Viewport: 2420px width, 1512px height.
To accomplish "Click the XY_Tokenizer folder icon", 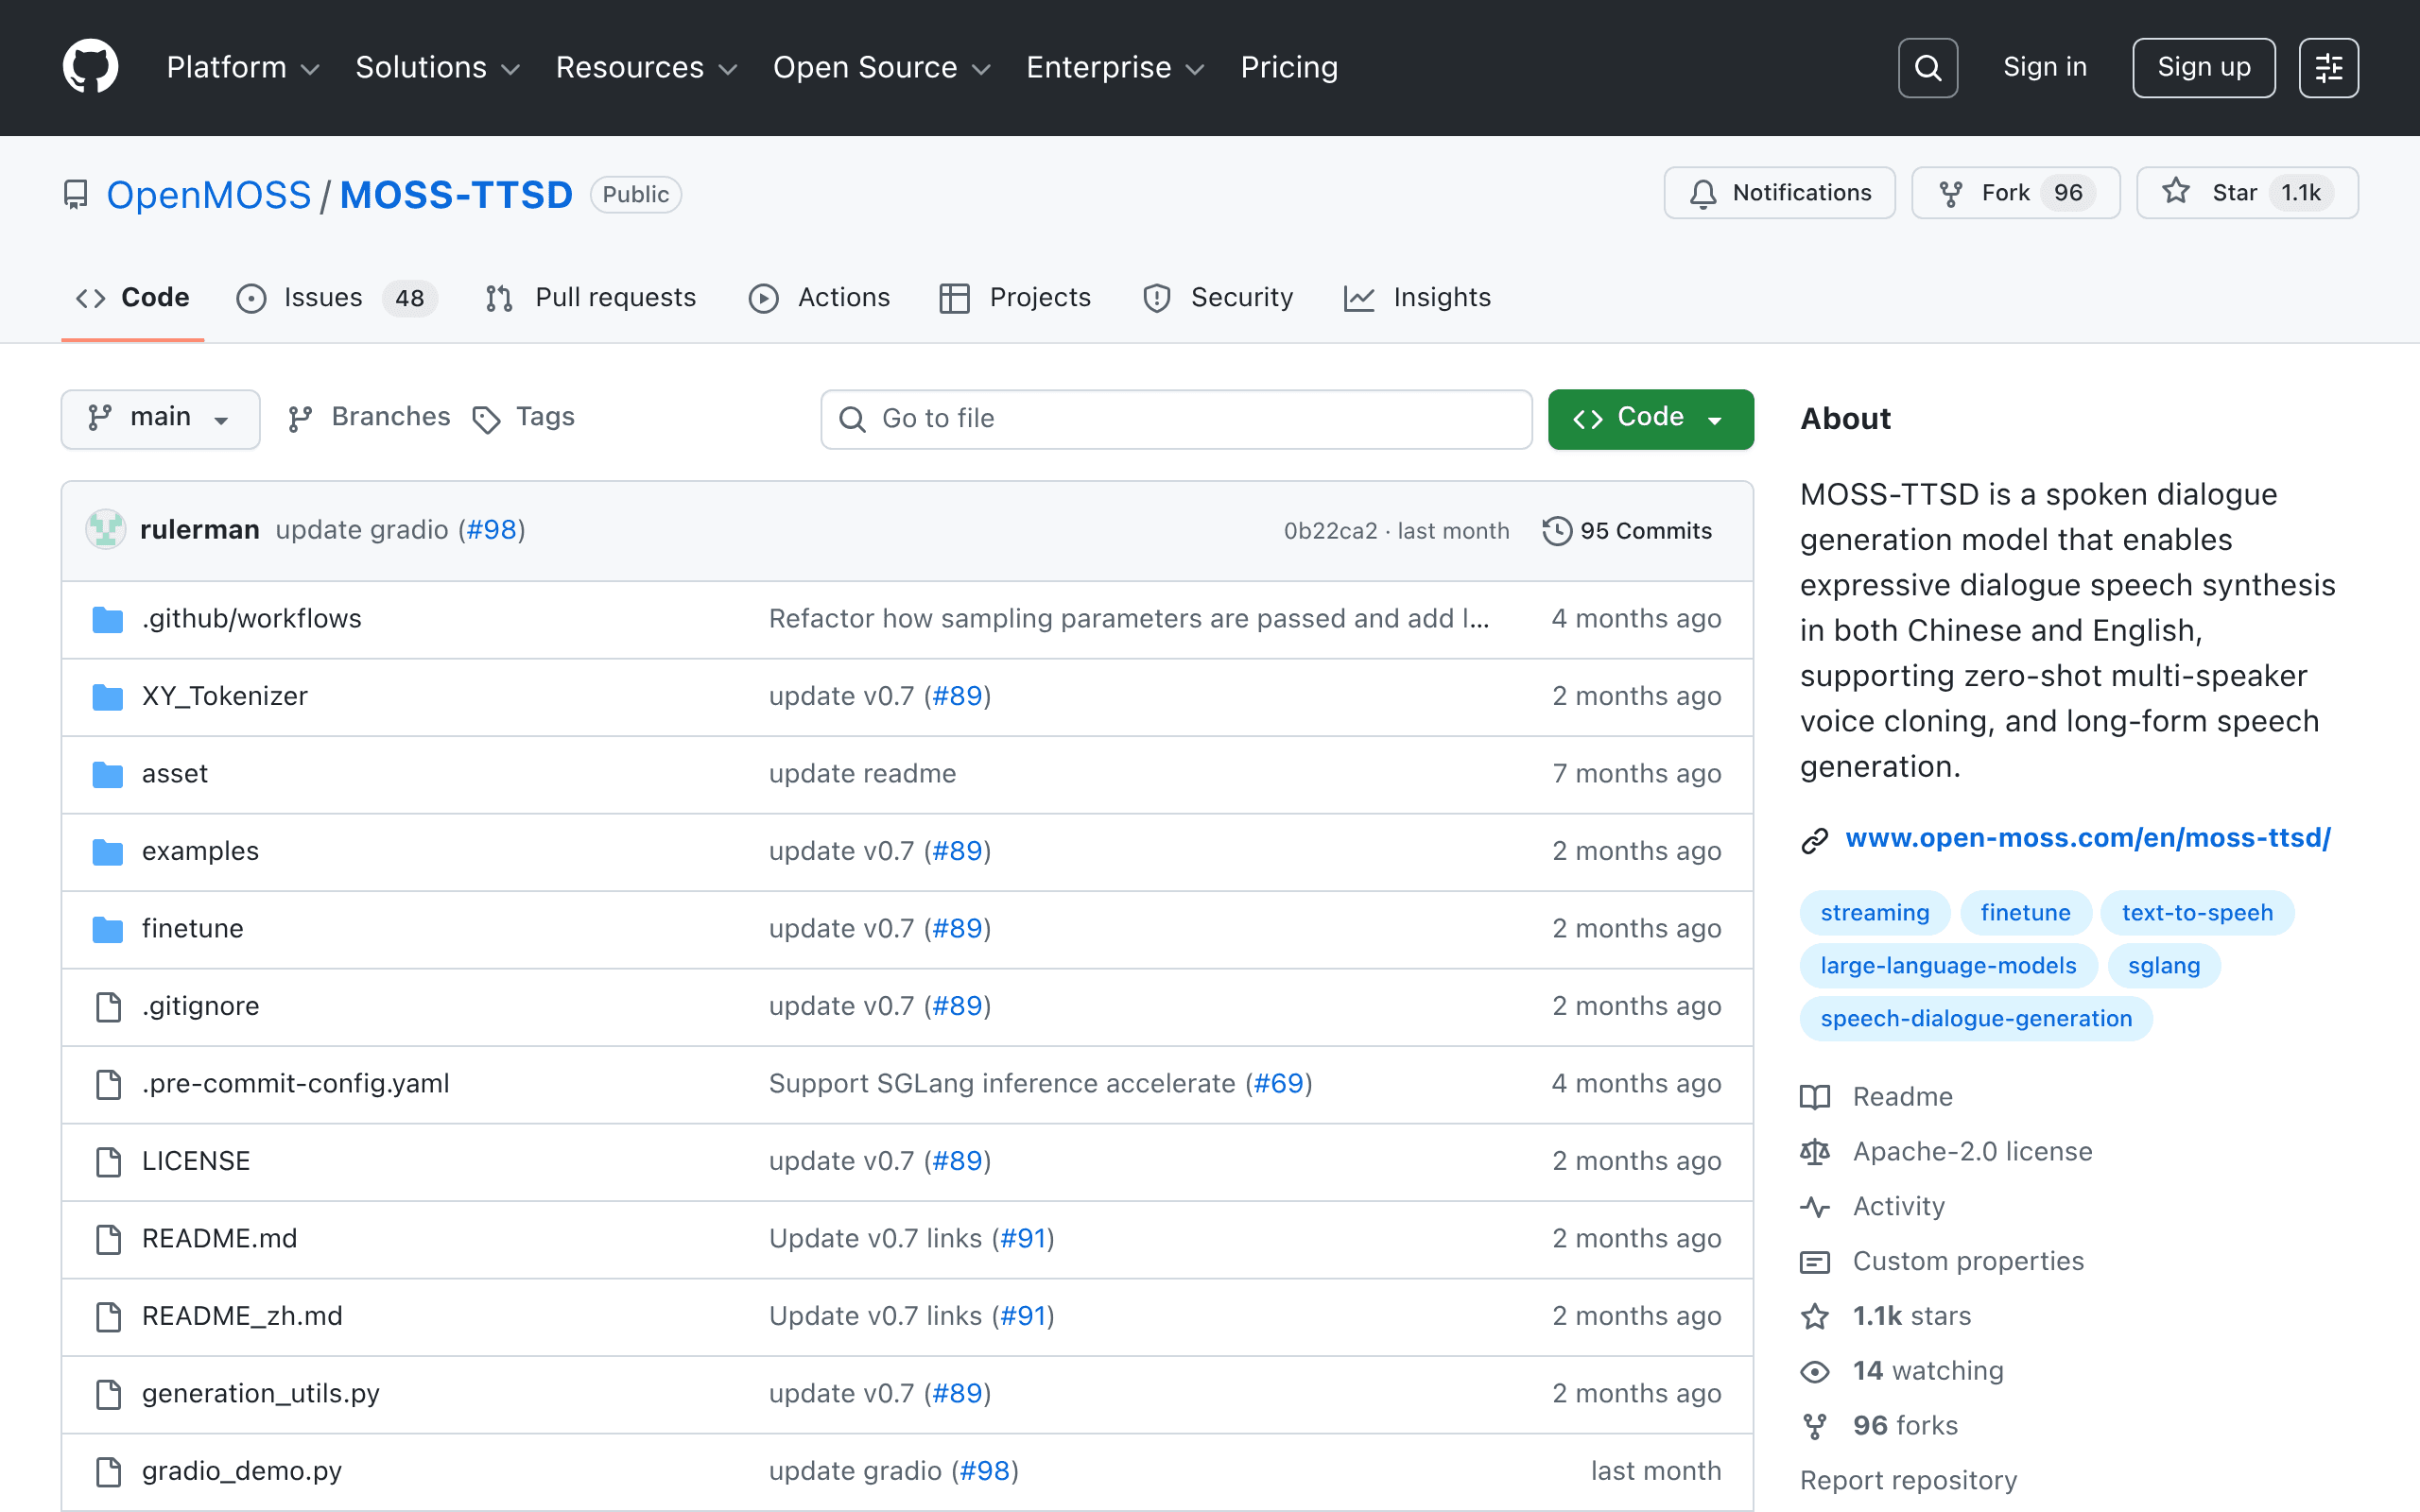I will coord(107,696).
